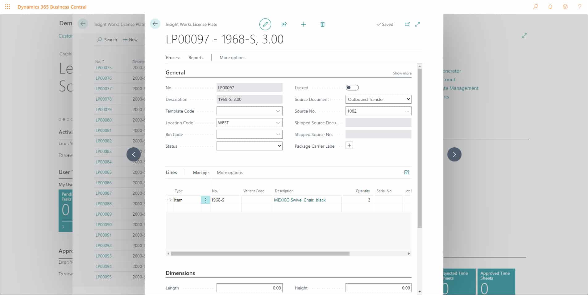
Task: Click the Source No. input field
Action: click(x=375, y=111)
